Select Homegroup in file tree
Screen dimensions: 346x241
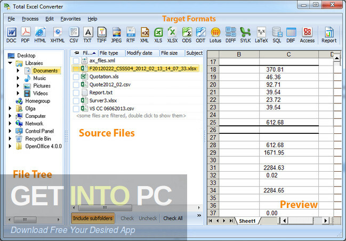[37, 101]
